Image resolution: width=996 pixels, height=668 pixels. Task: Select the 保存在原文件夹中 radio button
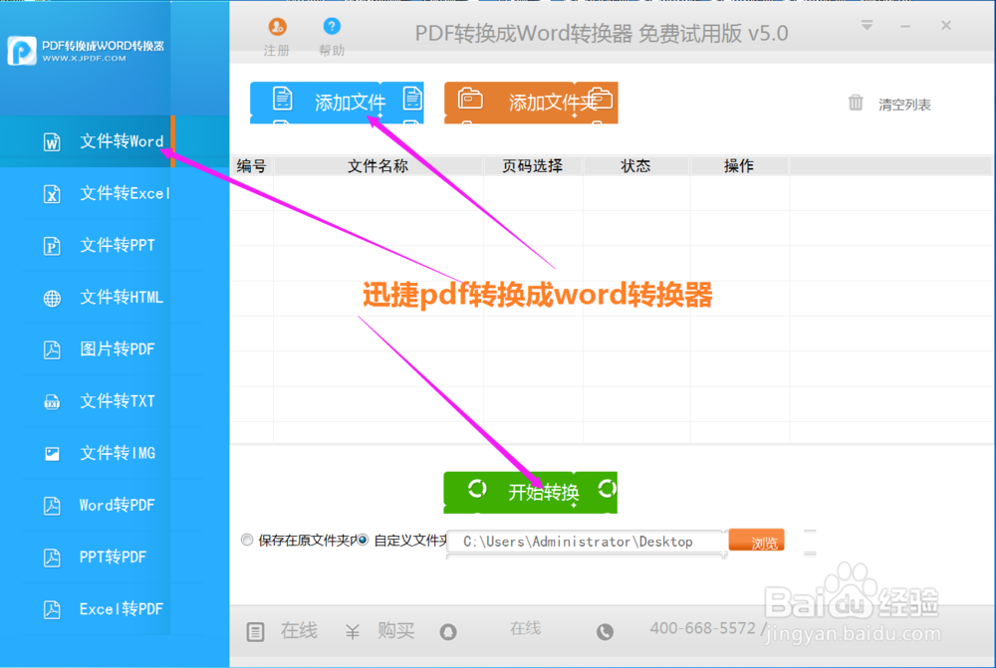click(x=246, y=541)
